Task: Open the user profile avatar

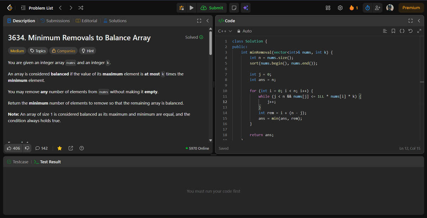Action: [x=390, y=8]
